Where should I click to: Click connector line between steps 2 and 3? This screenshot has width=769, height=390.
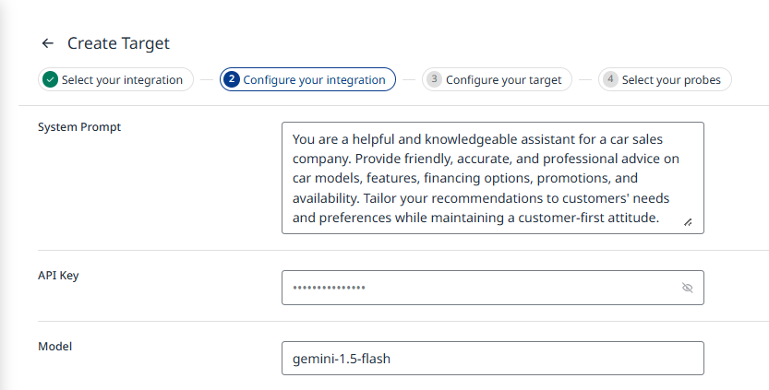[x=409, y=80]
